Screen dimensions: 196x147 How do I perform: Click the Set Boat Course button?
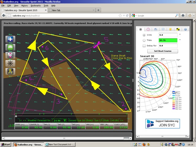(163, 51)
